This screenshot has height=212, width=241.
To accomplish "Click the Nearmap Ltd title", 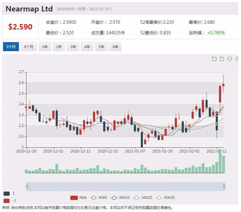I will point(29,9).
